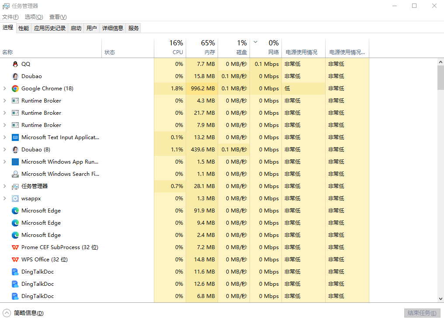Open the 文件(F) menu
The image size is (444, 322).
[10, 17]
